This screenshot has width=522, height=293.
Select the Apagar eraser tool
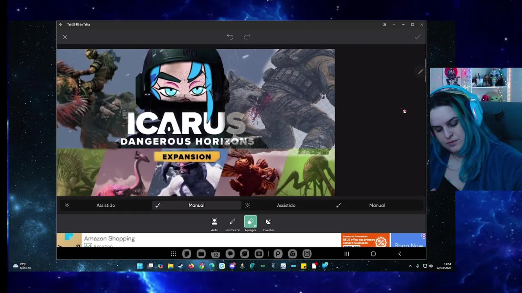pos(250,225)
